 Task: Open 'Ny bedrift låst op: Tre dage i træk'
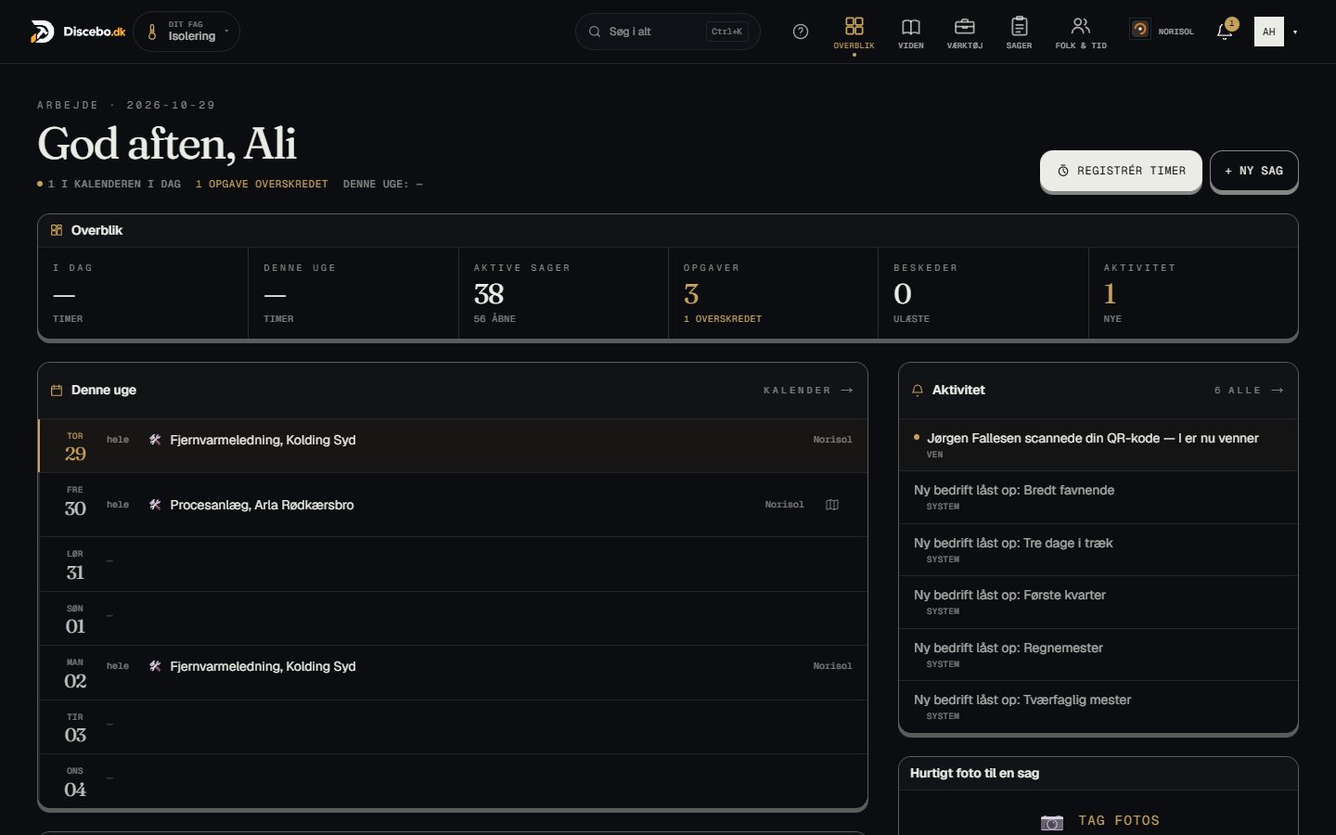(x=1098, y=550)
